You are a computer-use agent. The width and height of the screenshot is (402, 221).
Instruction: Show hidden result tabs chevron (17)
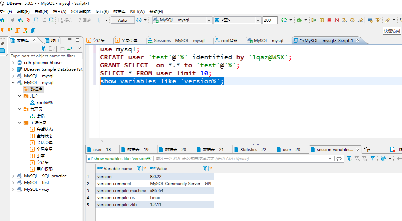(x=367, y=149)
